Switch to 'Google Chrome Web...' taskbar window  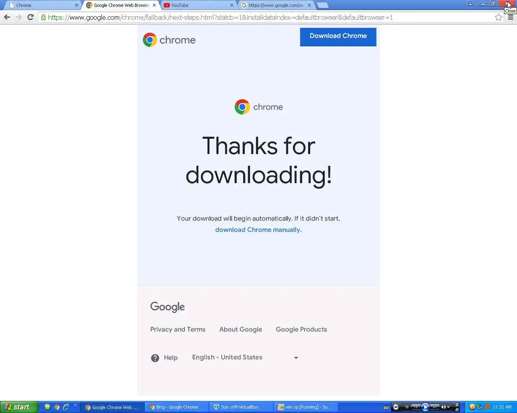point(112,407)
